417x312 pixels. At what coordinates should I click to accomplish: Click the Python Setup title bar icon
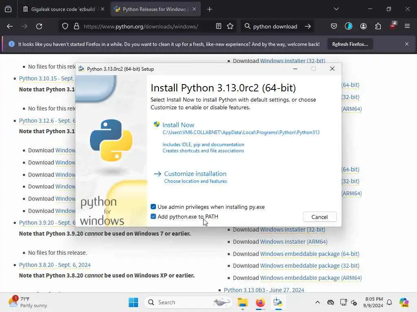(x=81, y=69)
